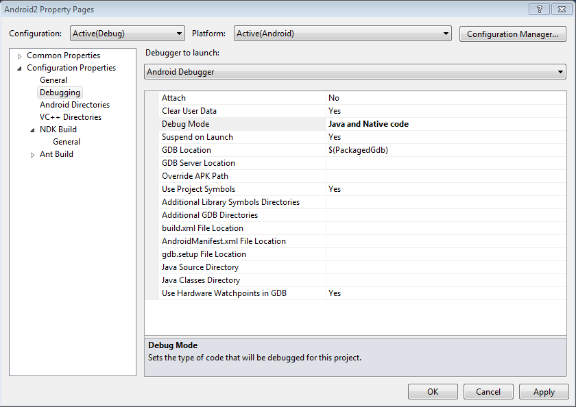Select General under Configuration Properties
This screenshot has height=407, width=576.
pos(53,80)
